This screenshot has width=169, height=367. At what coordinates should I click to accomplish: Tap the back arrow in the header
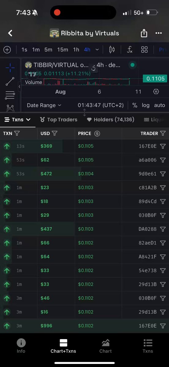(x=10, y=33)
